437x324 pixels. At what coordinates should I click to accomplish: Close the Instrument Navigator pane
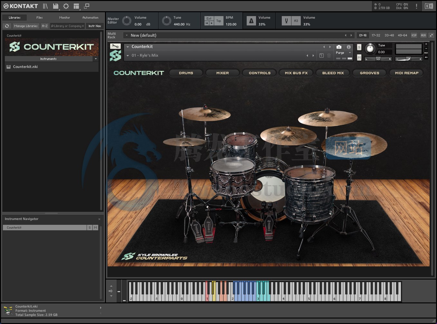pos(99,219)
